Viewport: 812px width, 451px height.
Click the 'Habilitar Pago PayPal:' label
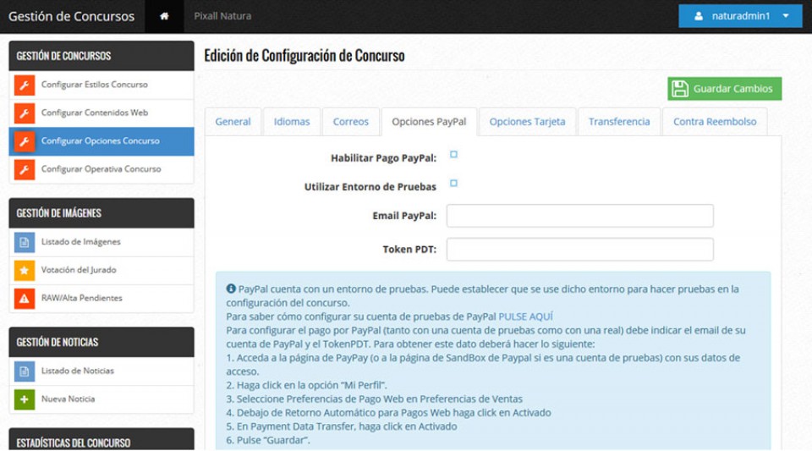(384, 158)
